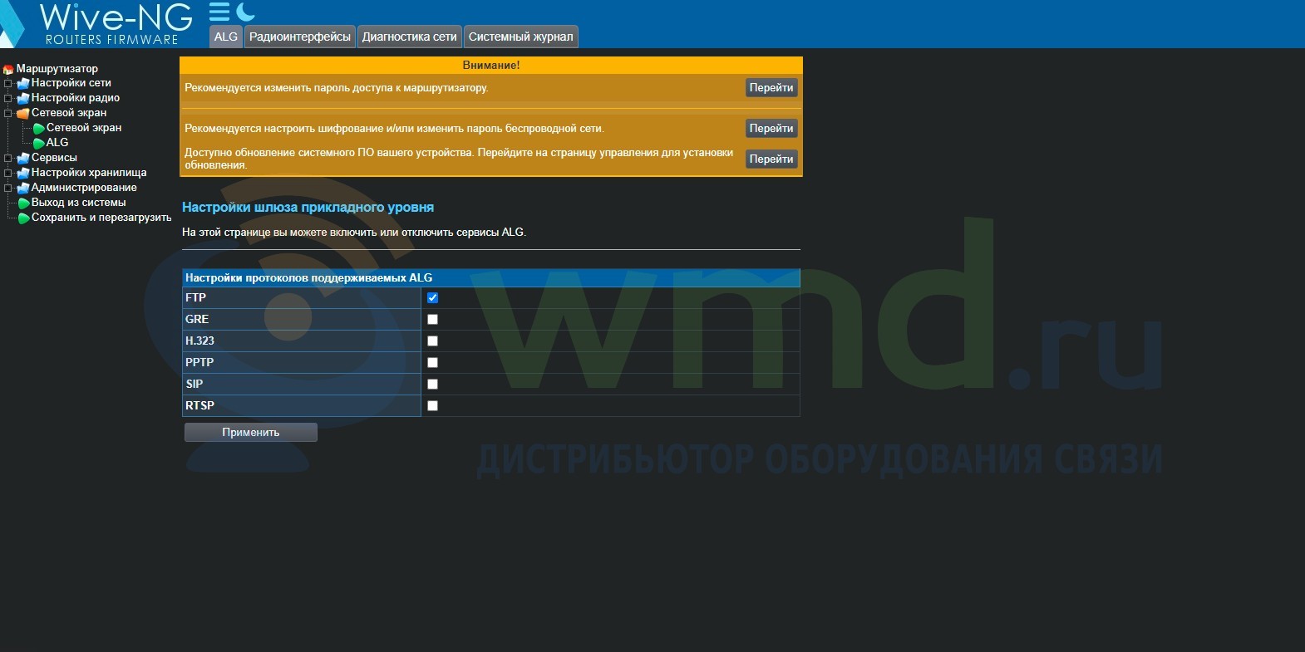This screenshot has width=1305, height=652.
Task: Click the house icon beside Маршрутизатор
Action: tap(8, 69)
